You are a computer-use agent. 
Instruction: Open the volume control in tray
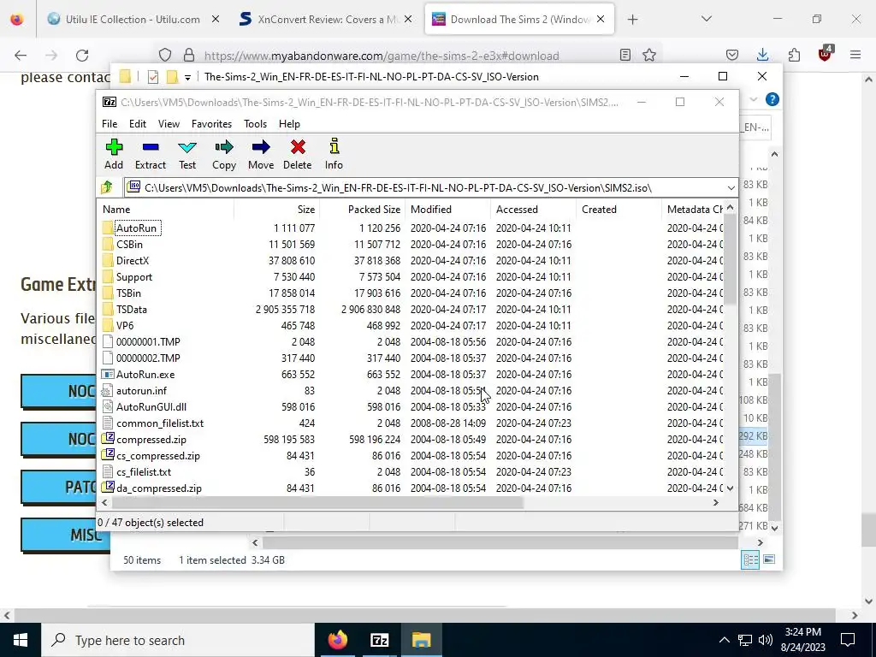[x=766, y=640]
